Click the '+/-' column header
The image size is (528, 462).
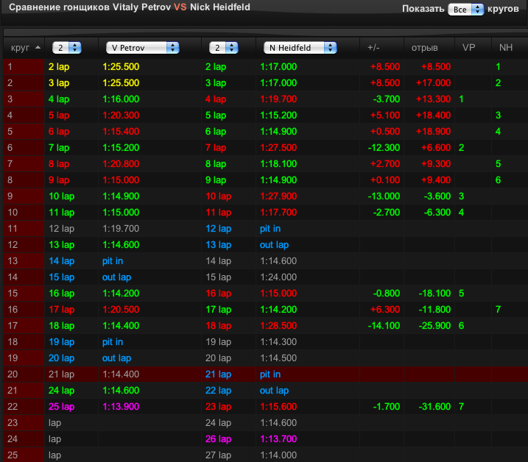point(373,47)
